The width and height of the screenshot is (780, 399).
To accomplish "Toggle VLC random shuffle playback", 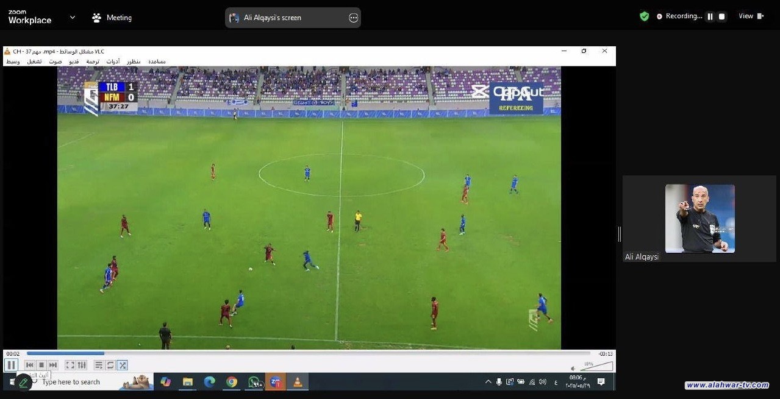I will (x=123, y=365).
